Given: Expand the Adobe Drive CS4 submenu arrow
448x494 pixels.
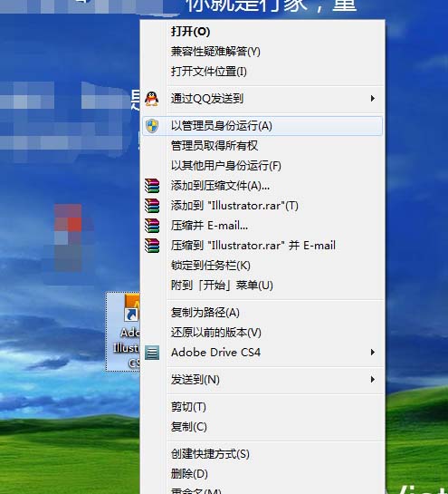Looking at the screenshot, I should tap(373, 352).
